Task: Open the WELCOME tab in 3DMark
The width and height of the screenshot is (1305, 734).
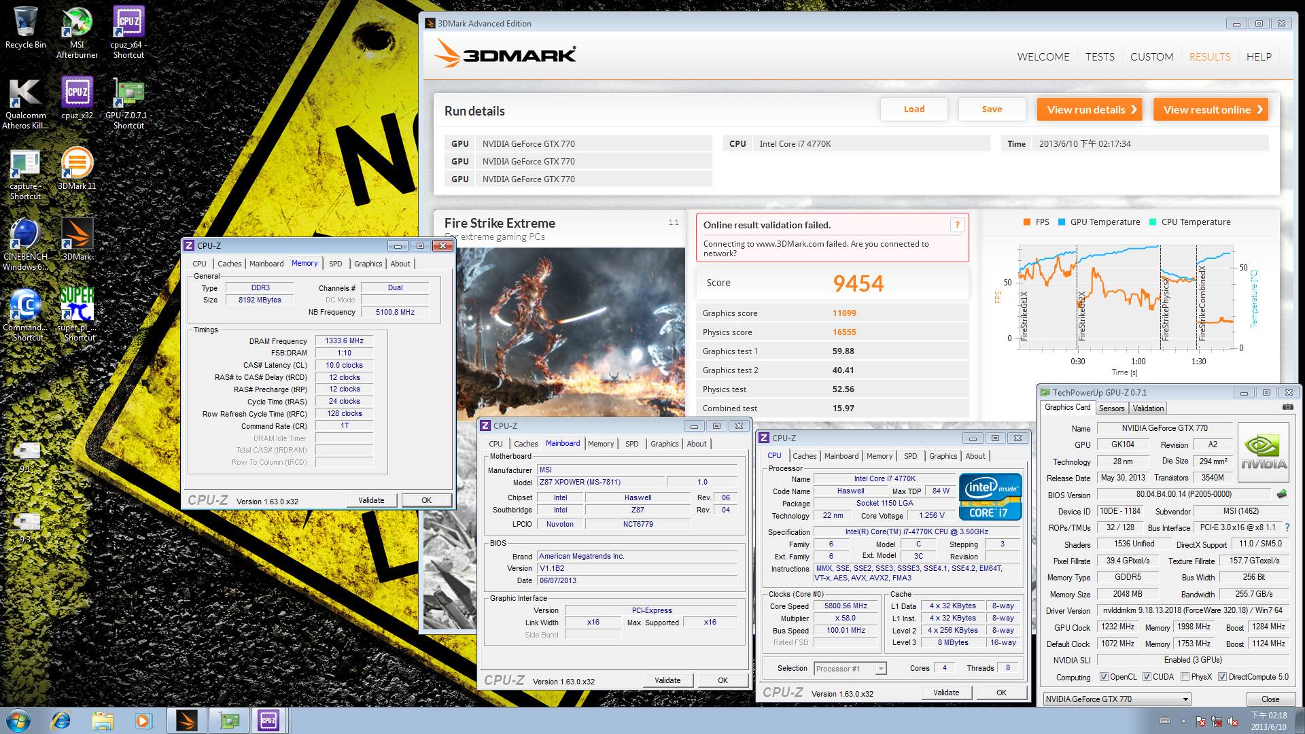Action: click(1043, 57)
